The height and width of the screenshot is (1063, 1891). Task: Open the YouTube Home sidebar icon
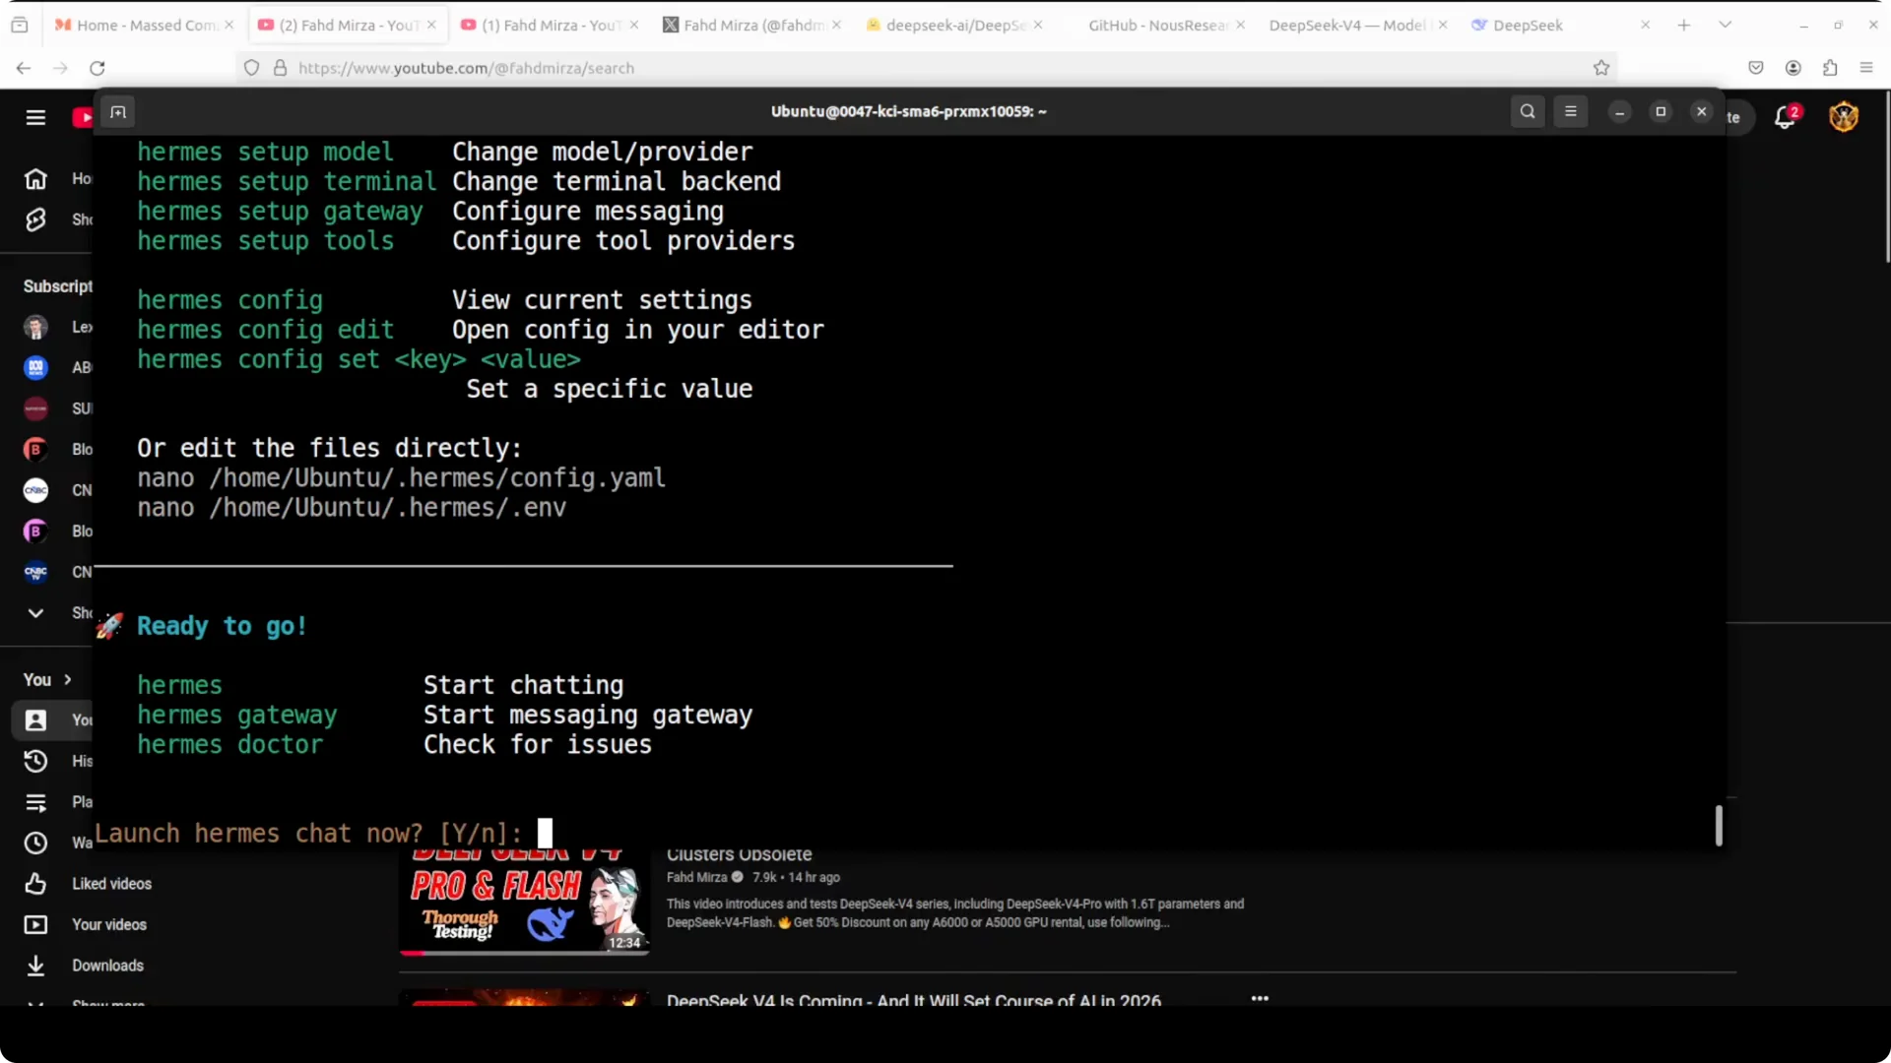[35, 179]
